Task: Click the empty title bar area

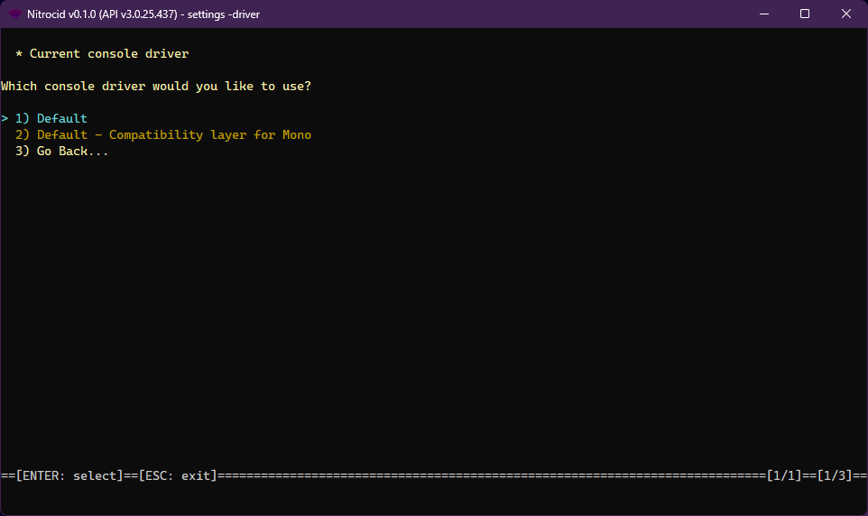Action: 496,14
